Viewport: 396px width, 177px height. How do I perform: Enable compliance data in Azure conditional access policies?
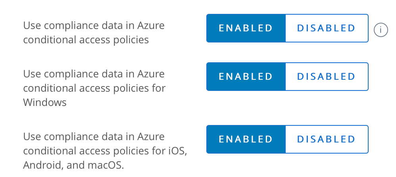[x=246, y=28]
